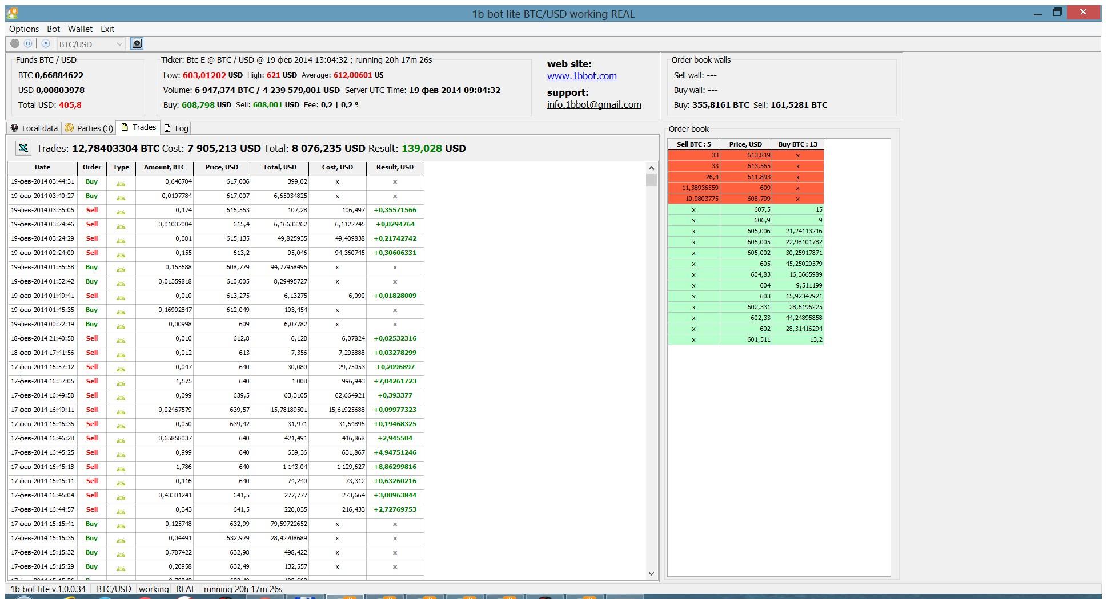This screenshot has width=1107, height=599.
Task: Click the order book Price, USD header
Action: click(745, 144)
